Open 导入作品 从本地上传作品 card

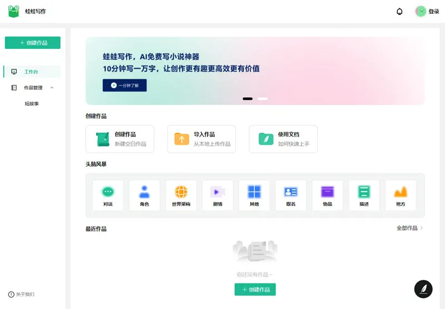(x=201, y=139)
